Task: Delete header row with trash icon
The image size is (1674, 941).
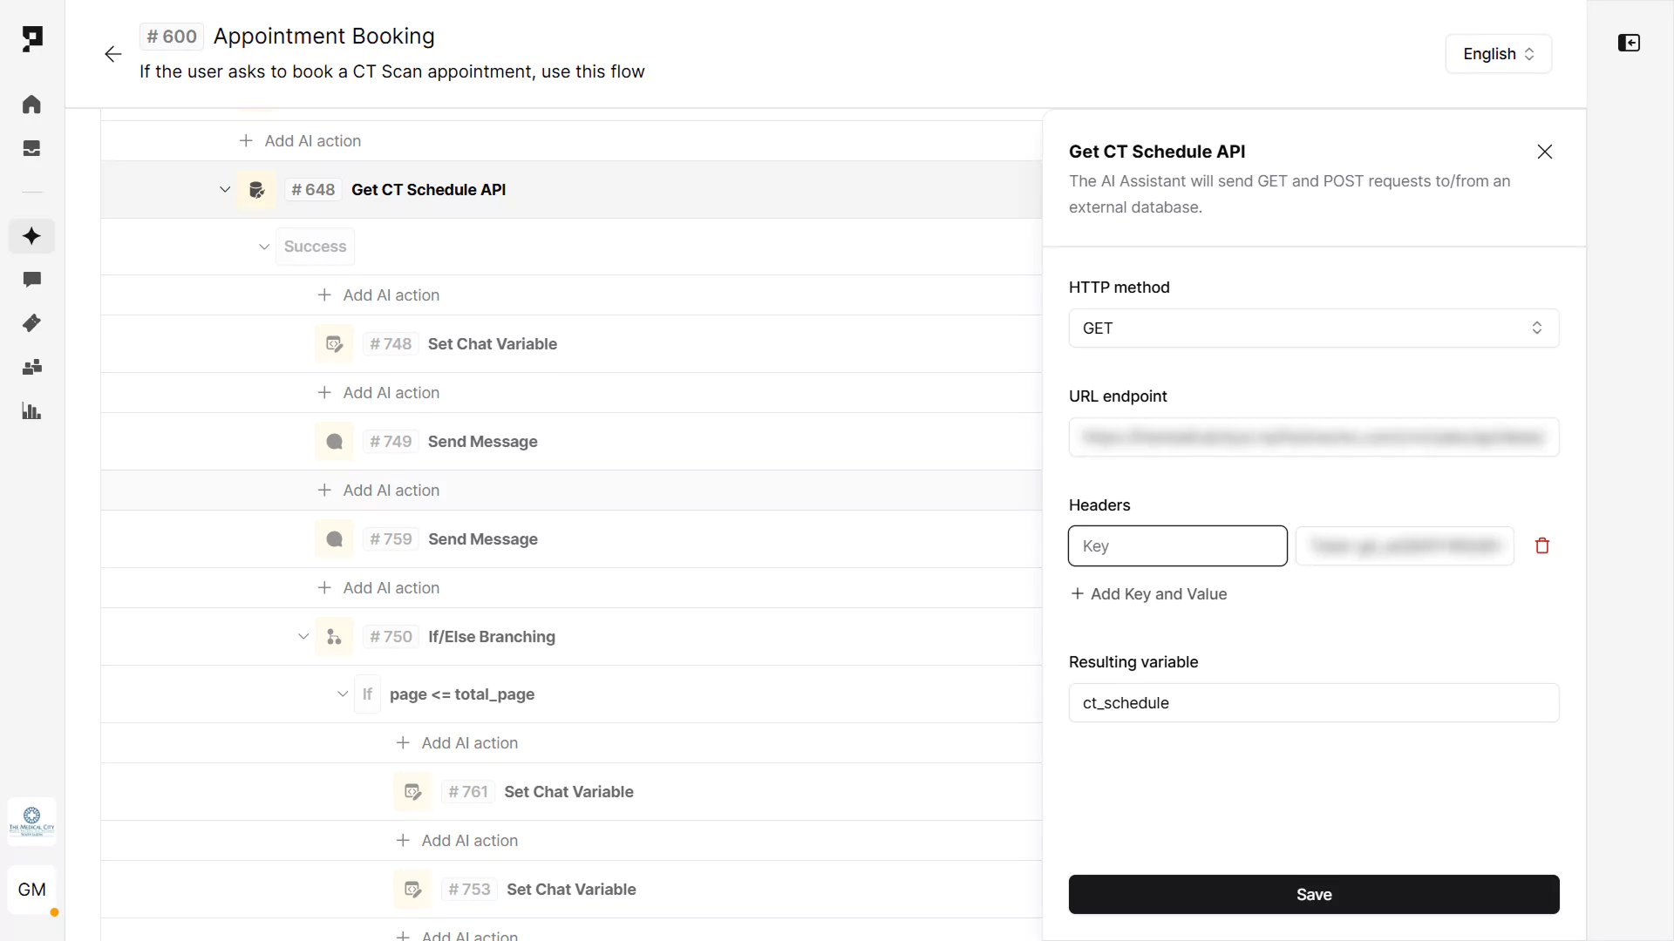Action: [x=1541, y=545]
